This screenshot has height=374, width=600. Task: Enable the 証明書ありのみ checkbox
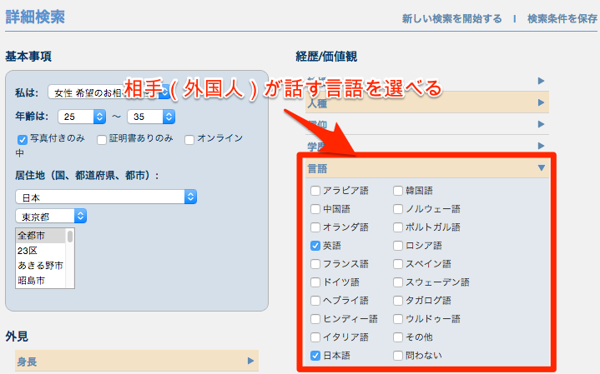coord(102,139)
